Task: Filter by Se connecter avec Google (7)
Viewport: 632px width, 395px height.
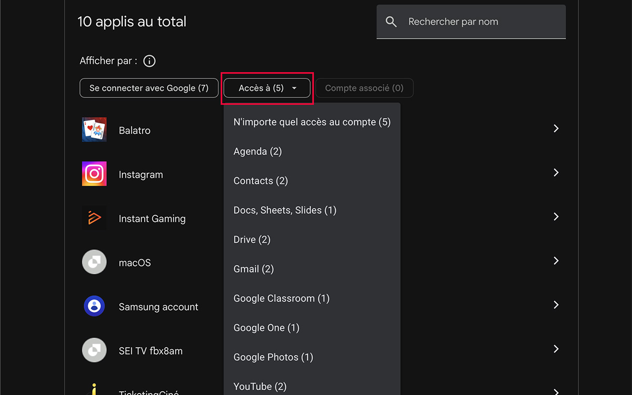Action: [x=149, y=88]
